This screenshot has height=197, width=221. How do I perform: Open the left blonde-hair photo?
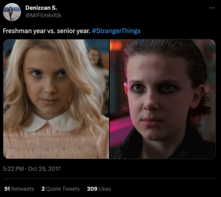[x=56, y=99]
